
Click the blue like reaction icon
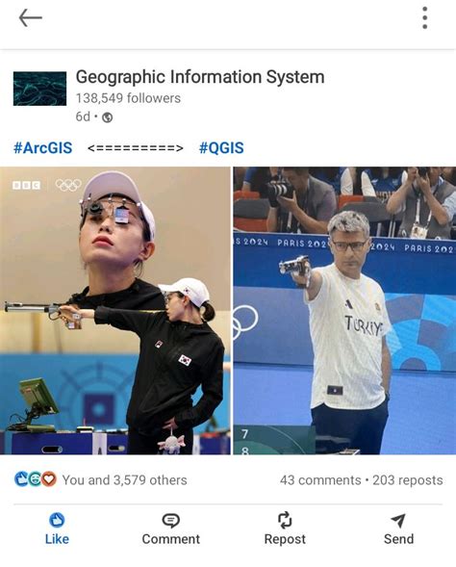[x=20, y=479]
